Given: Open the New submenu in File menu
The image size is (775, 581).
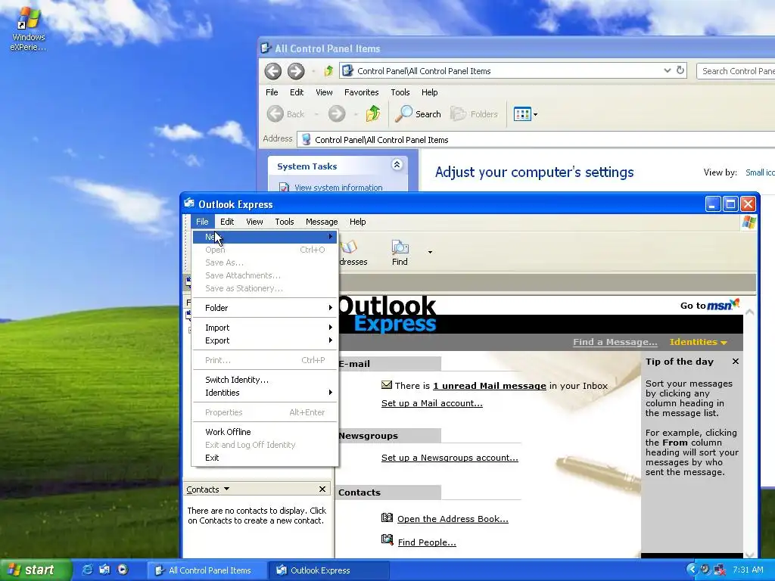Looking at the screenshot, I should (x=264, y=237).
